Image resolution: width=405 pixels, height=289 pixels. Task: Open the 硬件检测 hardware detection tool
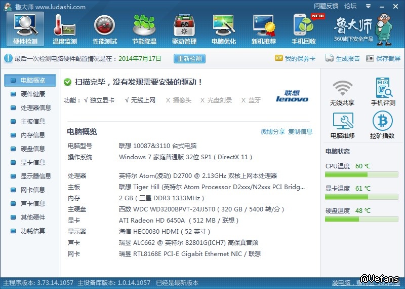point(25,29)
